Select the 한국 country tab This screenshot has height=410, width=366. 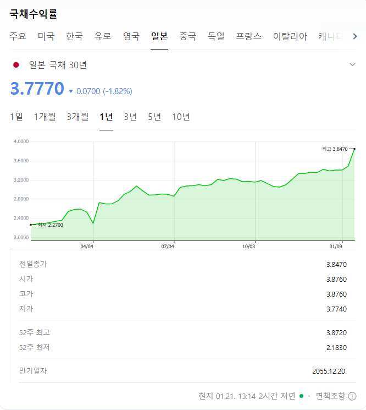tap(74, 36)
